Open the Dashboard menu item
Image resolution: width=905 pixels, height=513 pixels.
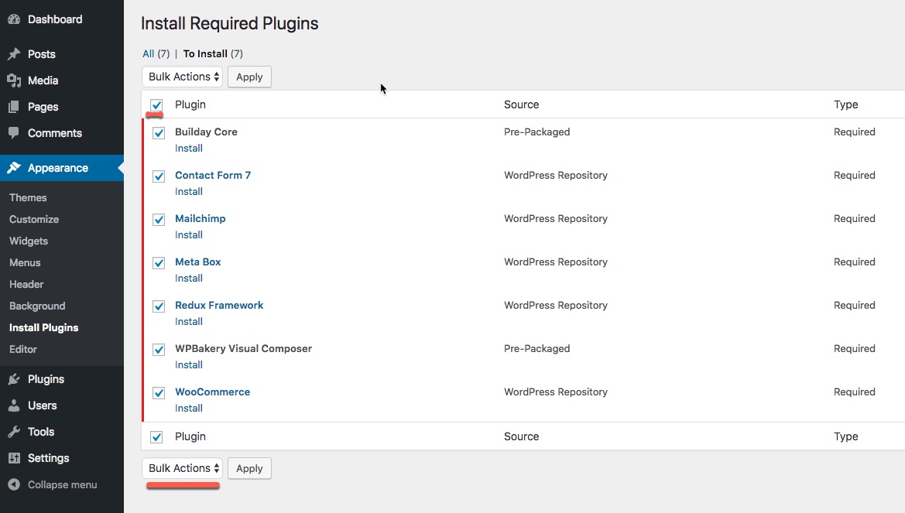(55, 19)
